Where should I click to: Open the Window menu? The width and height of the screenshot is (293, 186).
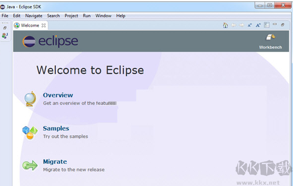pyautogui.click(x=104, y=16)
